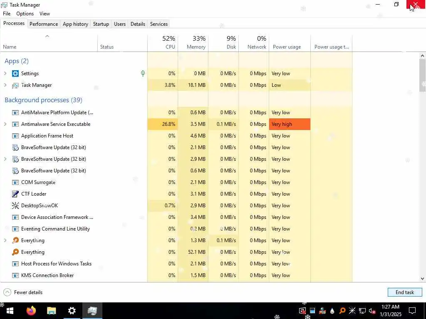This screenshot has width=426, height=319.
Task: Click the DesktopSnowOK snowflake tray icon
Action: coord(352,311)
